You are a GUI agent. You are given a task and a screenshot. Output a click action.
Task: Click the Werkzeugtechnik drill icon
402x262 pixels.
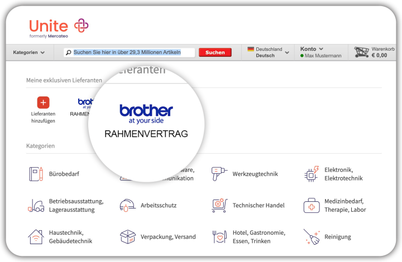(x=219, y=174)
